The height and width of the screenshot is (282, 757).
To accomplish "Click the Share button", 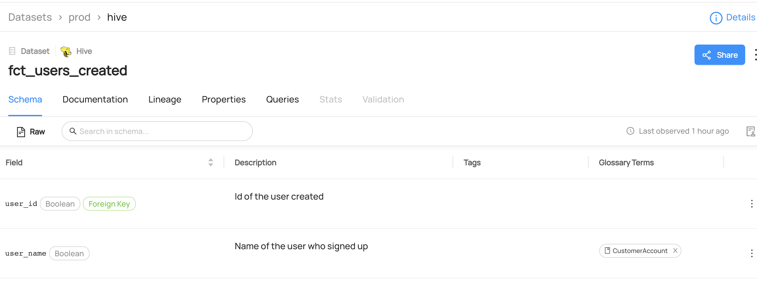I will pos(719,55).
